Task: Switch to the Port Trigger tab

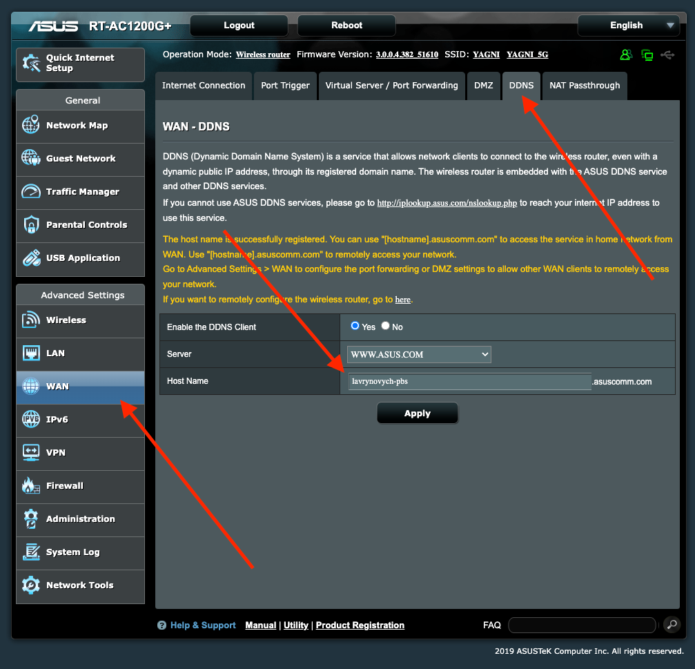Action: 286,86
